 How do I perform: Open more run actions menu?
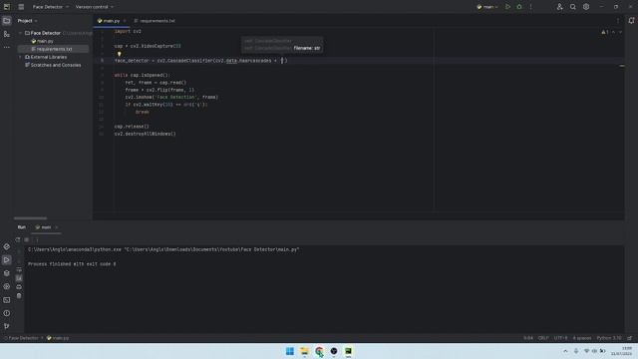pos(530,7)
